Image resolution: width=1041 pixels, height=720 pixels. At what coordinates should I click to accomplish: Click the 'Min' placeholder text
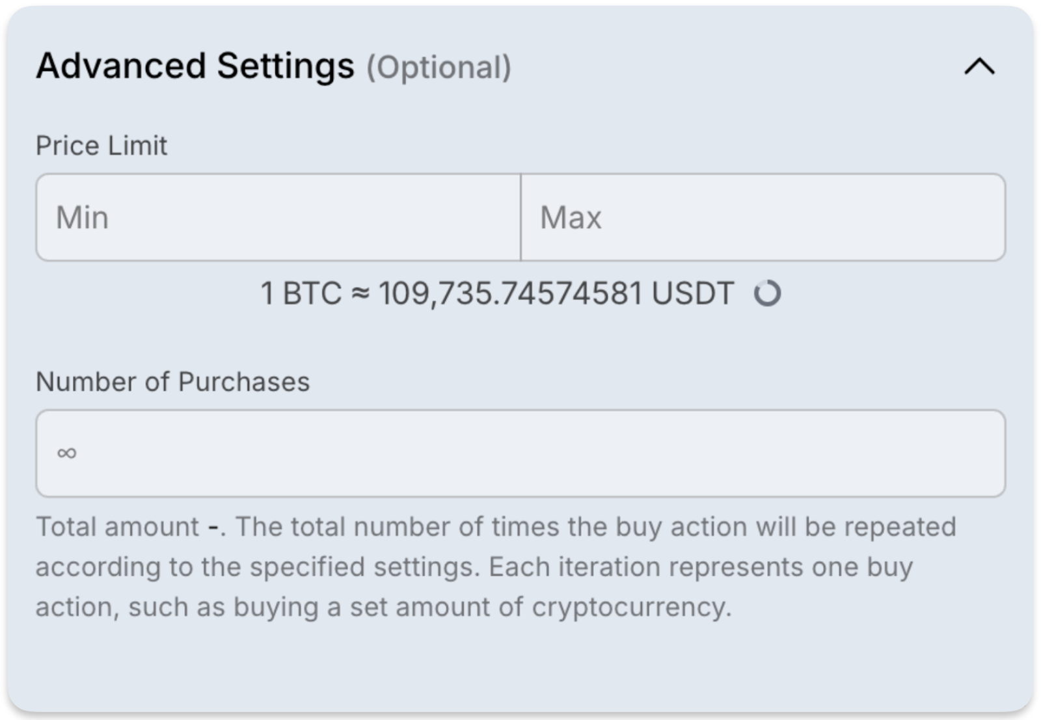click(82, 217)
